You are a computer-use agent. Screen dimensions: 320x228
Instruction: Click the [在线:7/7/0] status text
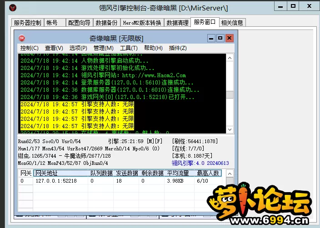[x=188, y=149]
